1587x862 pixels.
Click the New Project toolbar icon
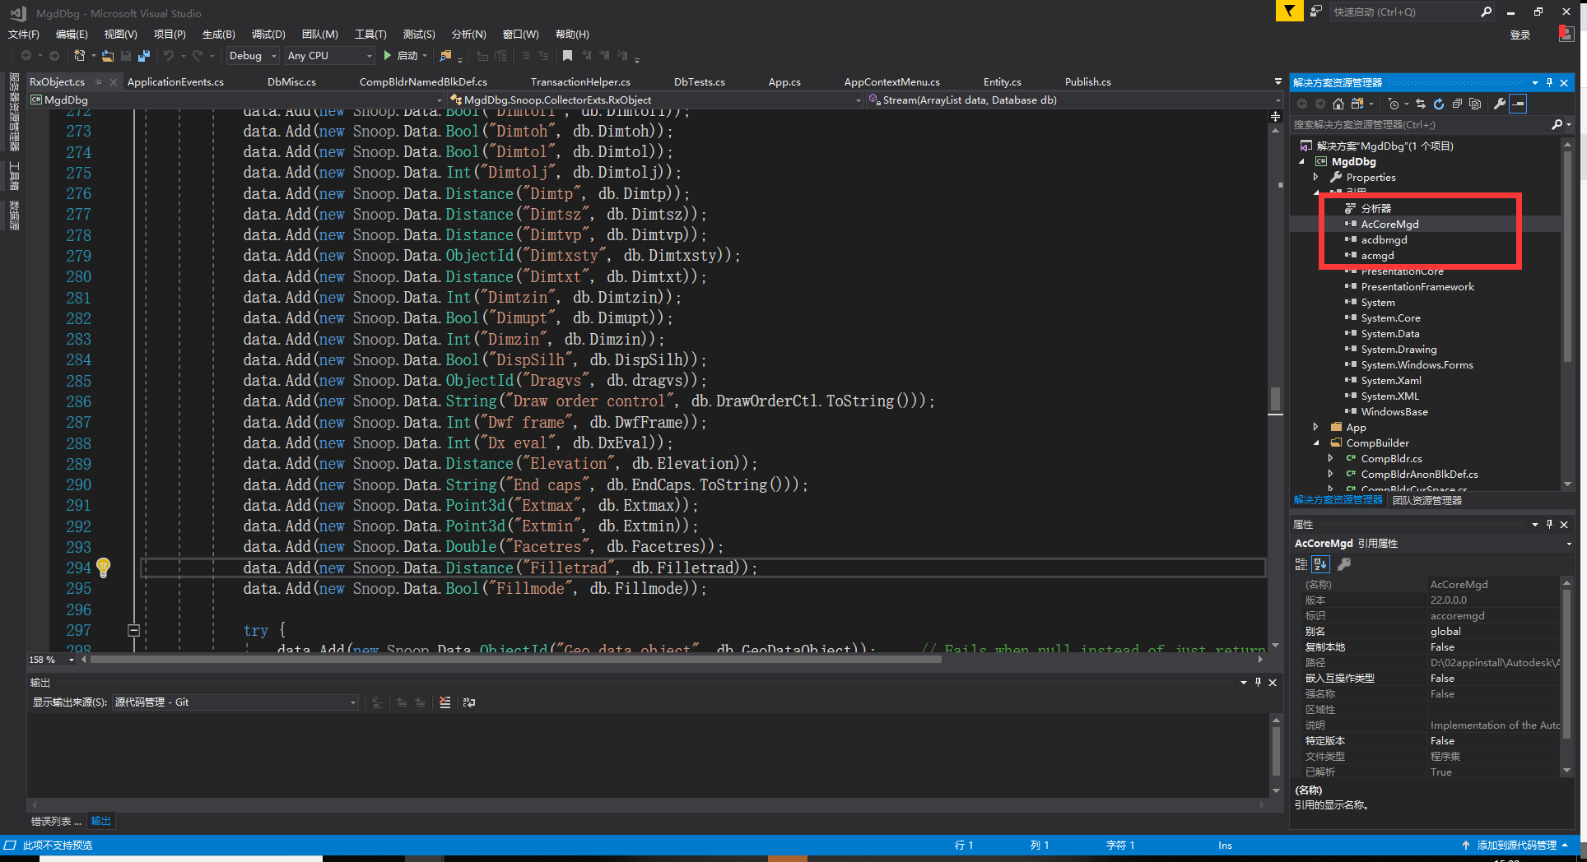click(80, 55)
